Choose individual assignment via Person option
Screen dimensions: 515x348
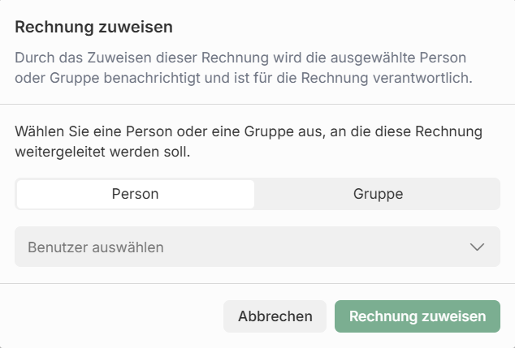click(135, 194)
